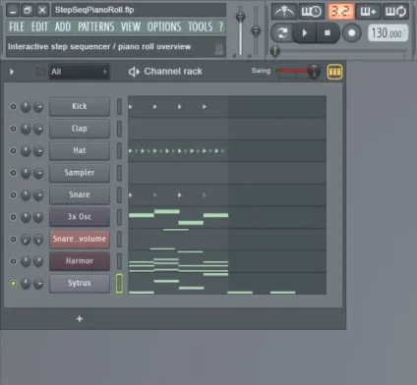Click the Harmor channel button
The image size is (417, 385).
click(x=80, y=261)
